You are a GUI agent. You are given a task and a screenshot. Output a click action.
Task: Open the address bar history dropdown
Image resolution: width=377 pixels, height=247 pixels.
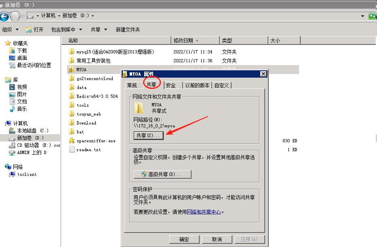tap(362, 16)
